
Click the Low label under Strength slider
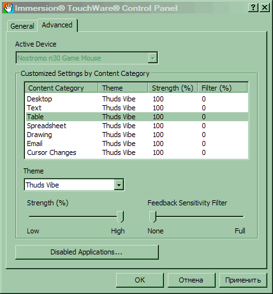point(33,231)
